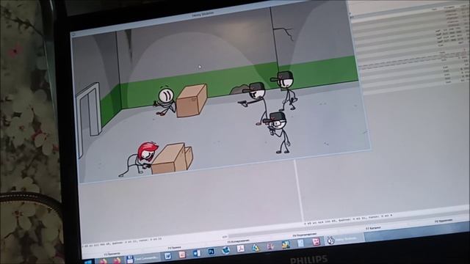
Task: Open the triangular yellow-blue taskbar icon
Action: click(x=255, y=247)
